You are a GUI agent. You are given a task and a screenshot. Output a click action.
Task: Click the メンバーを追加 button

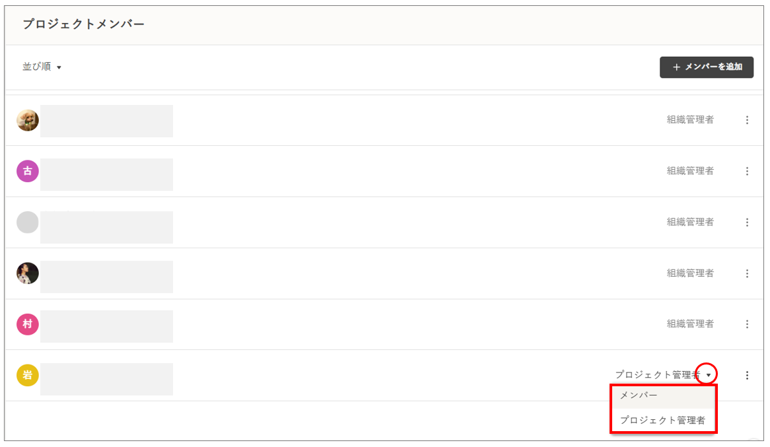click(706, 67)
